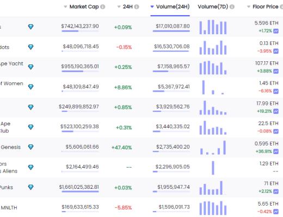Click diamond icon in the $249,899,852.97 row
The image size is (283, 217).
tap(31, 107)
